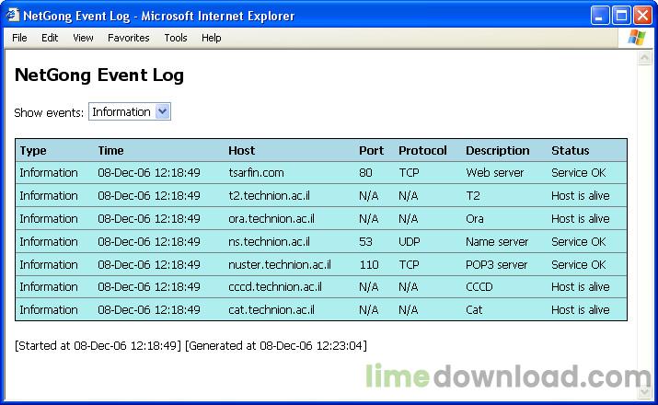Click the Host column header
Image resolution: width=658 pixels, height=405 pixels.
[242, 151]
